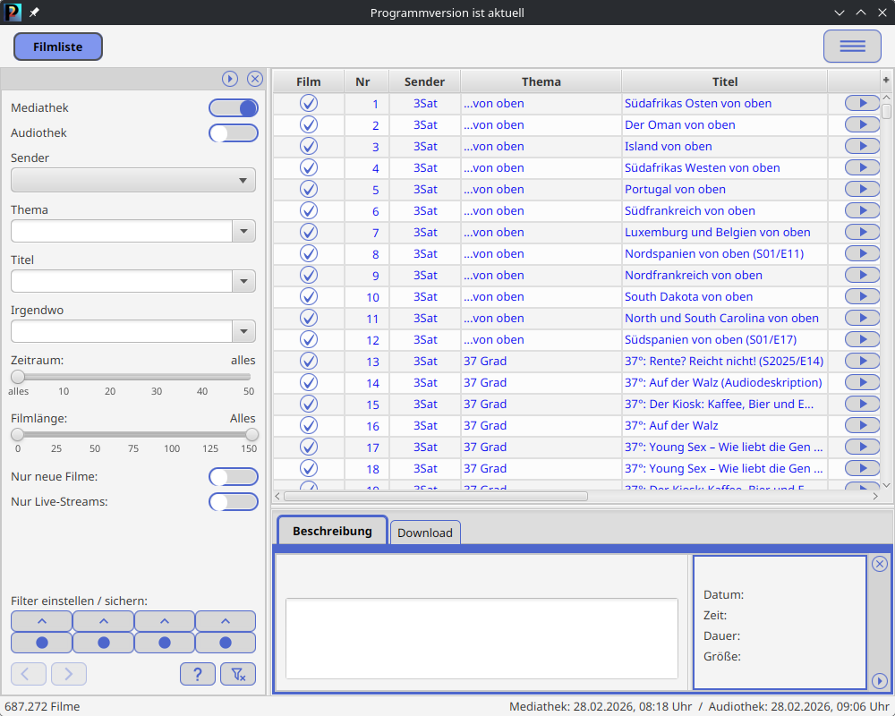Play film Südfrankreich von oben
Image resolution: width=895 pixels, height=716 pixels.
pyautogui.click(x=862, y=210)
